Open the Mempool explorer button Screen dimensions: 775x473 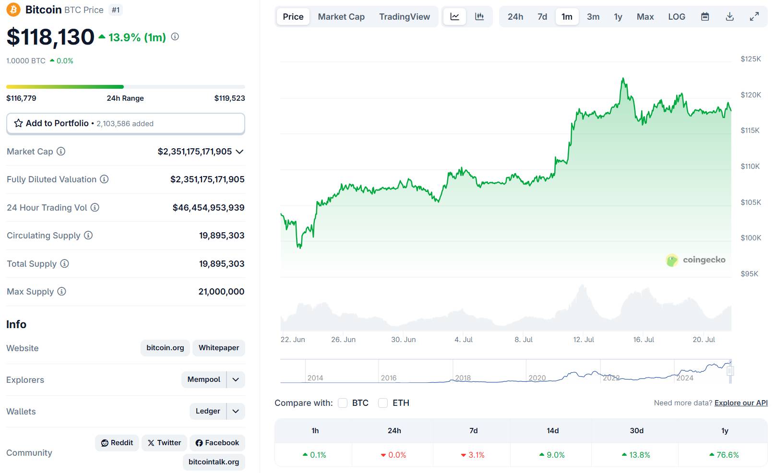(x=204, y=379)
